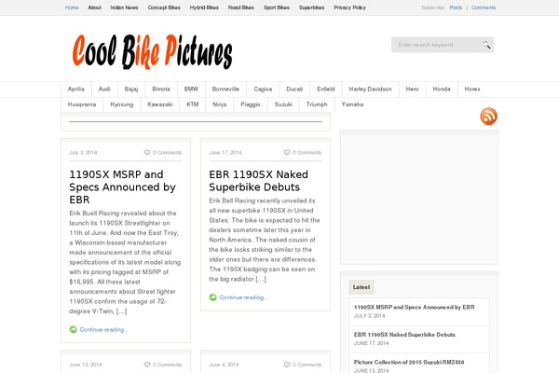559x373 pixels.
Task: Select the Piaggio brand tab
Action: [x=251, y=104]
